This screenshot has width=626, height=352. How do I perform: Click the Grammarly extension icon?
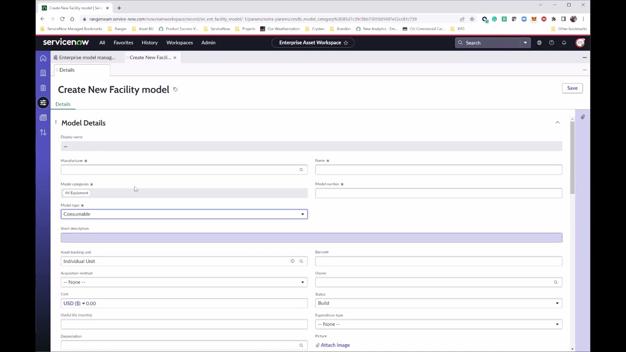click(494, 19)
